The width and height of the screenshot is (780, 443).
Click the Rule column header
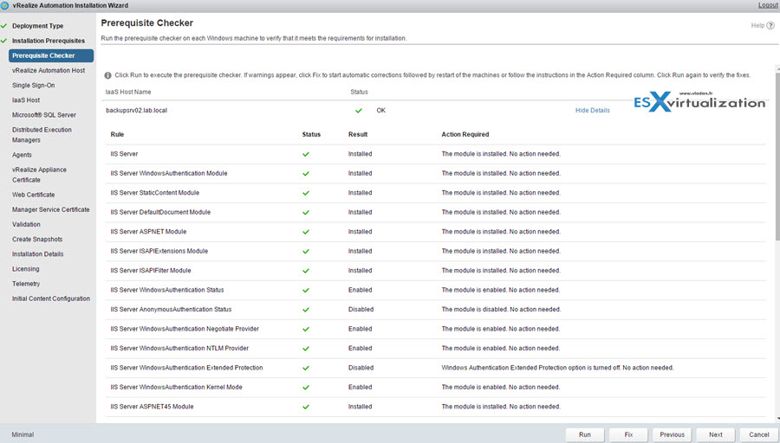coord(117,135)
